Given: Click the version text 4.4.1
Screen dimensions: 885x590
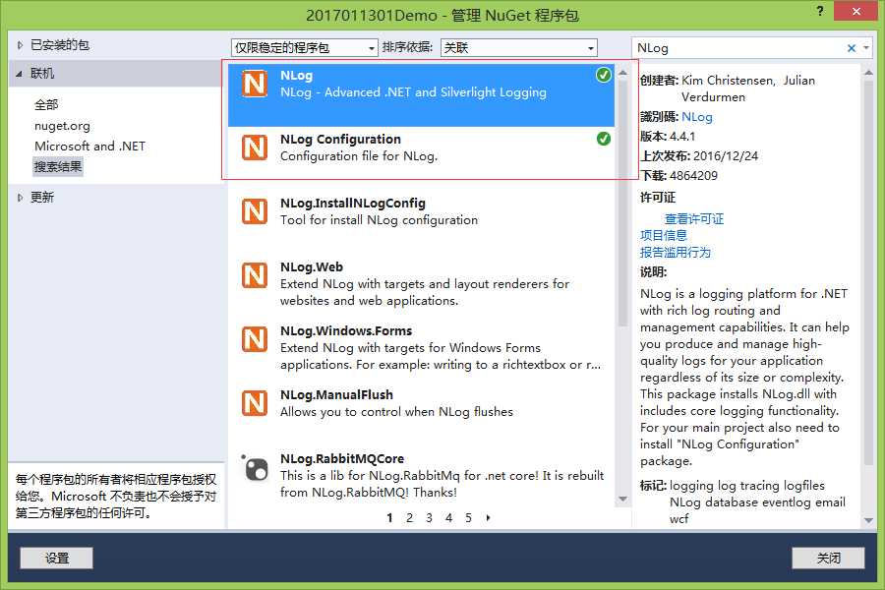Looking at the screenshot, I should point(682,137).
